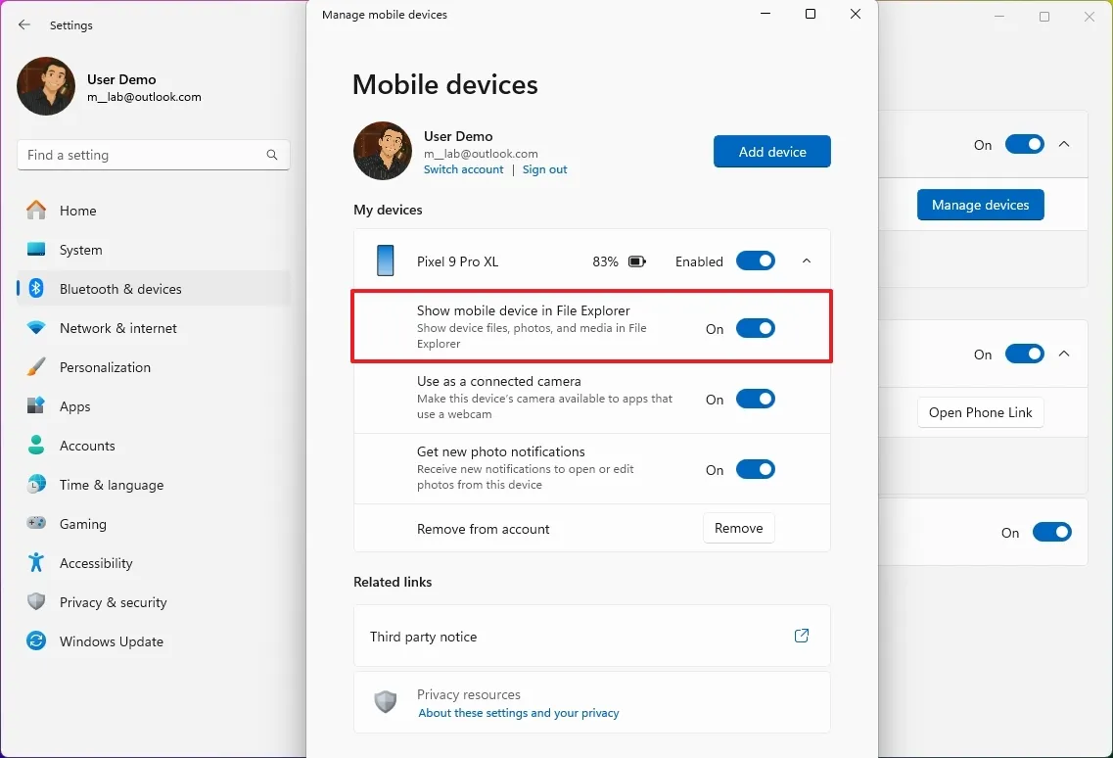Click the Sign out link
The image size is (1113, 758).
click(x=545, y=169)
